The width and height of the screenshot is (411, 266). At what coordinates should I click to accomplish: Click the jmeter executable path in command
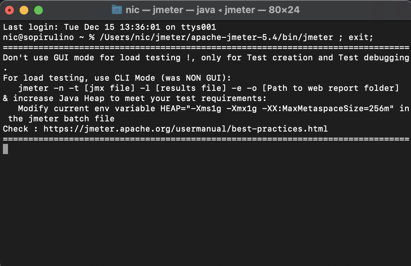(x=216, y=37)
